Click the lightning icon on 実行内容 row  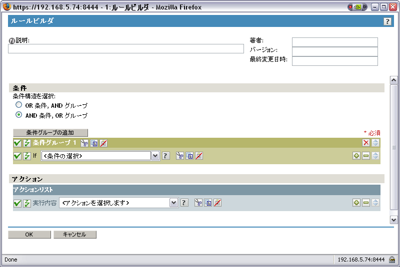click(27, 203)
